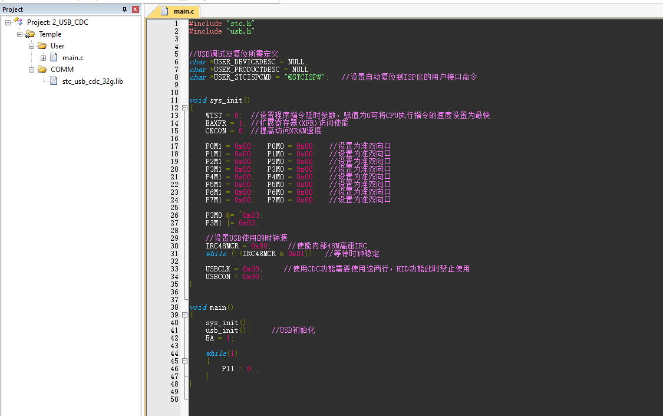Click the stc_usb_cdc_32g.lib file icon

(x=54, y=81)
